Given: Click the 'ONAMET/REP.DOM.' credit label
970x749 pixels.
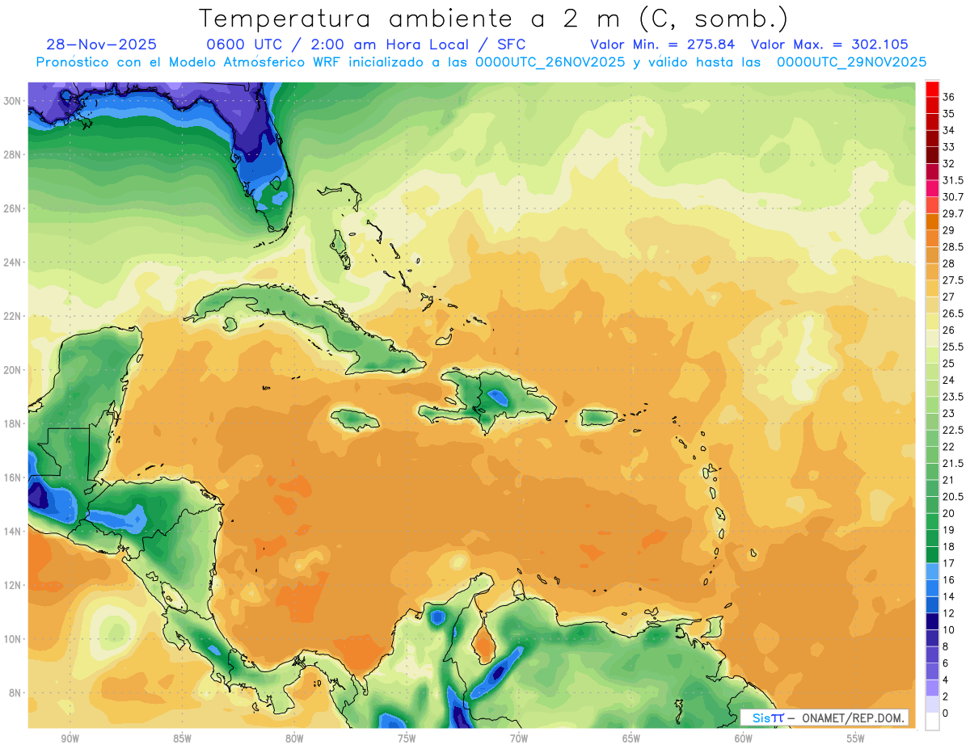Looking at the screenshot, I should coord(853,717).
